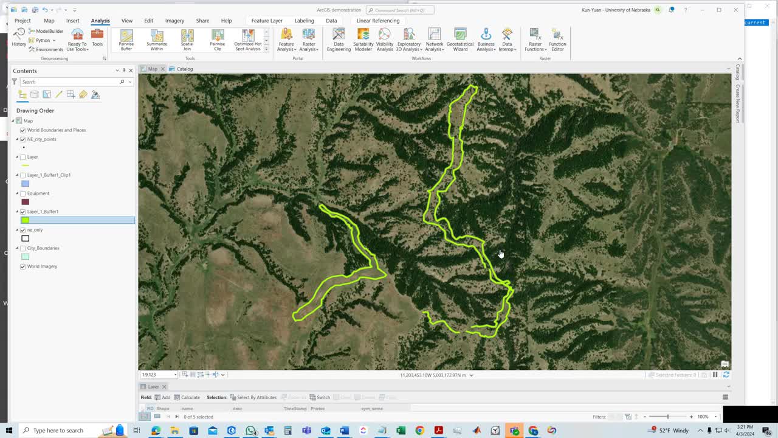
Task: Open the map scale dropdown
Action: [x=175, y=375]
